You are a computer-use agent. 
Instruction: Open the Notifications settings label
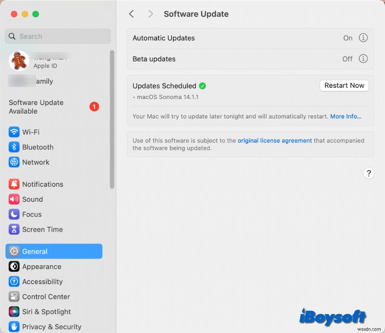click(43, 184)
